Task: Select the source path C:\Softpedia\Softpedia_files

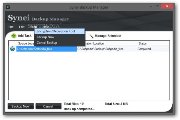Action: pyautogui.click(x=46, y=49)
